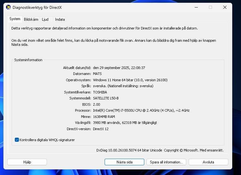Click the 'Systeminformation' group heading
Image resolution: width=241 pixels, height=175 pixels.
(28, 60)
